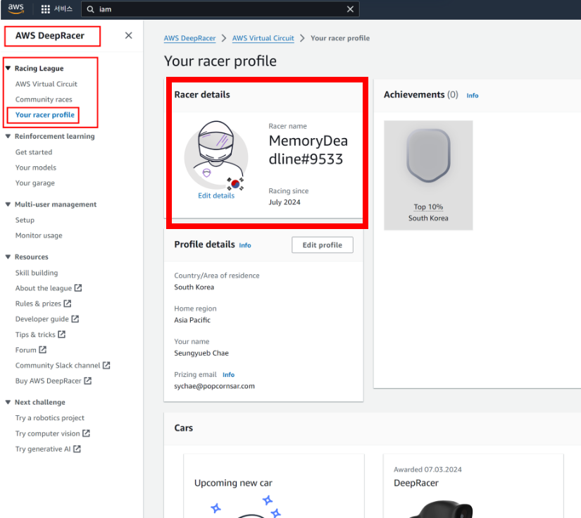Click the Edit profile button
Image resolution: width=581 pixels, height=518 pixels.
tap(323, 245)
